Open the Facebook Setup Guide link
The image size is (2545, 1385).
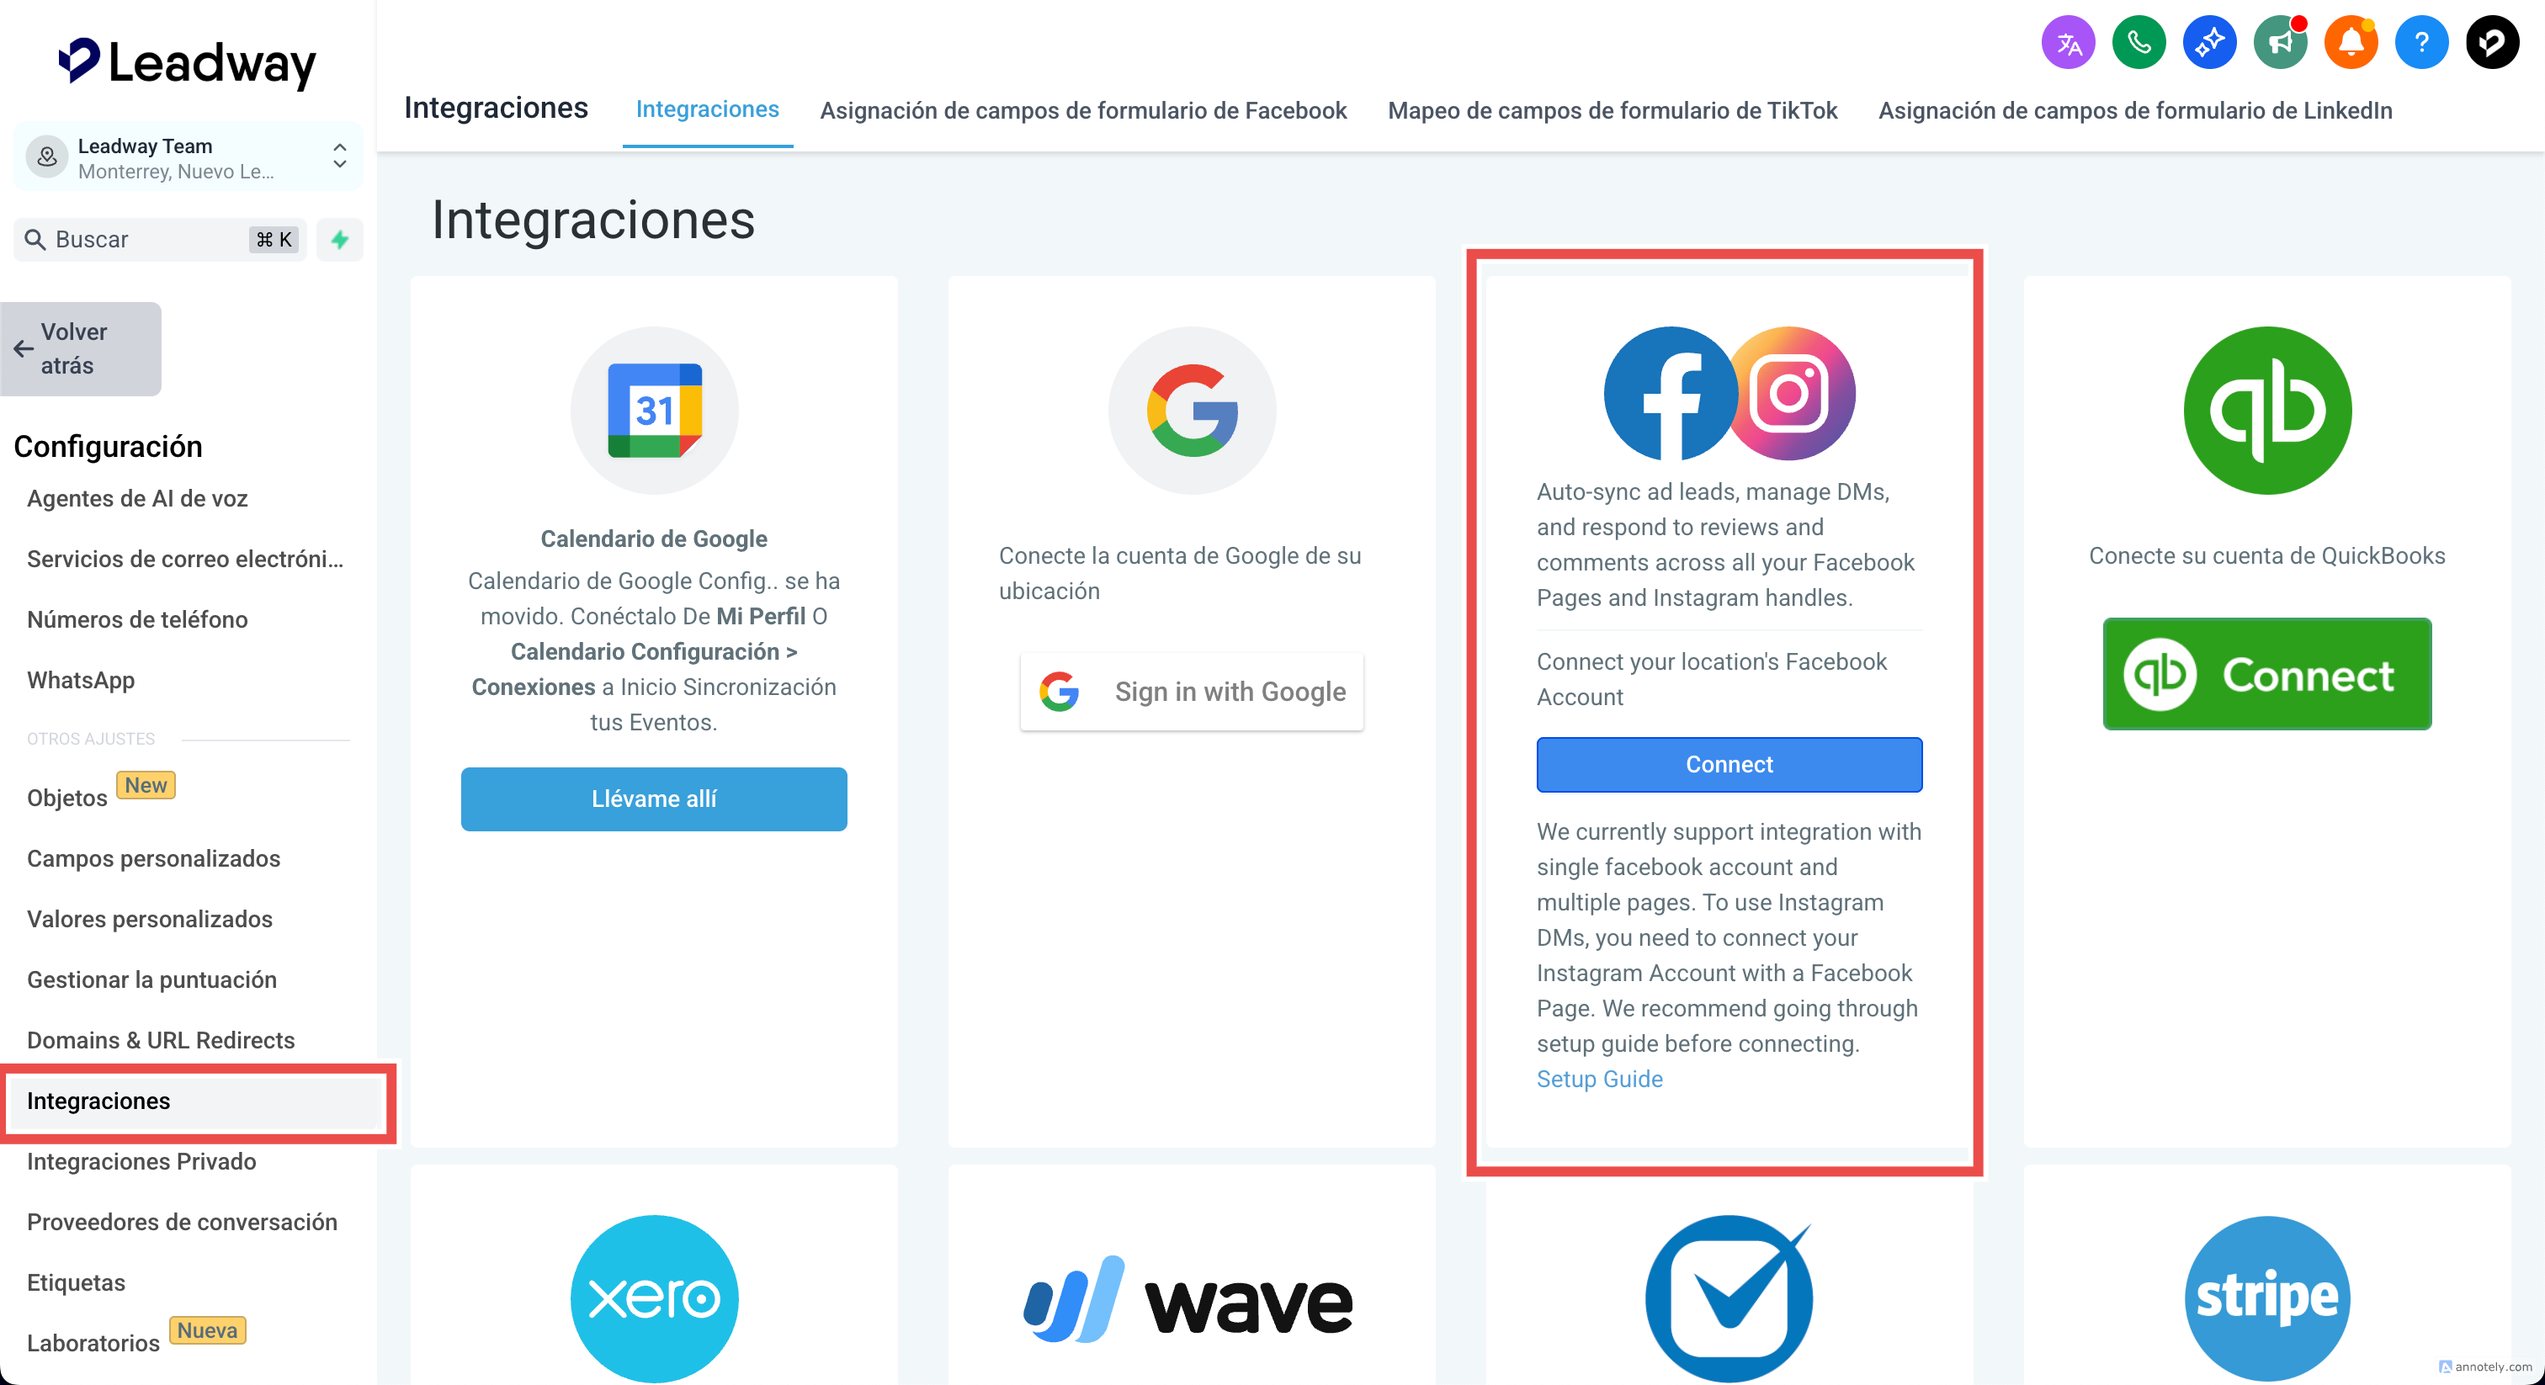pyautogui.click(x=1600, y=1079)
